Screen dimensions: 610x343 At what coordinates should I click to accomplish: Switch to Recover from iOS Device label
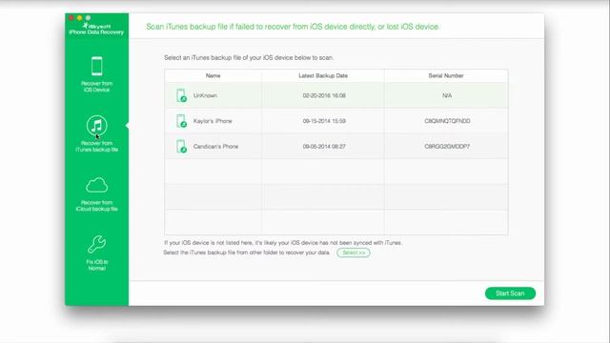97,87
